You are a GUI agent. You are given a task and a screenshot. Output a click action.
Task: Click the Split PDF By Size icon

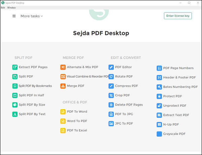point(15,105)
